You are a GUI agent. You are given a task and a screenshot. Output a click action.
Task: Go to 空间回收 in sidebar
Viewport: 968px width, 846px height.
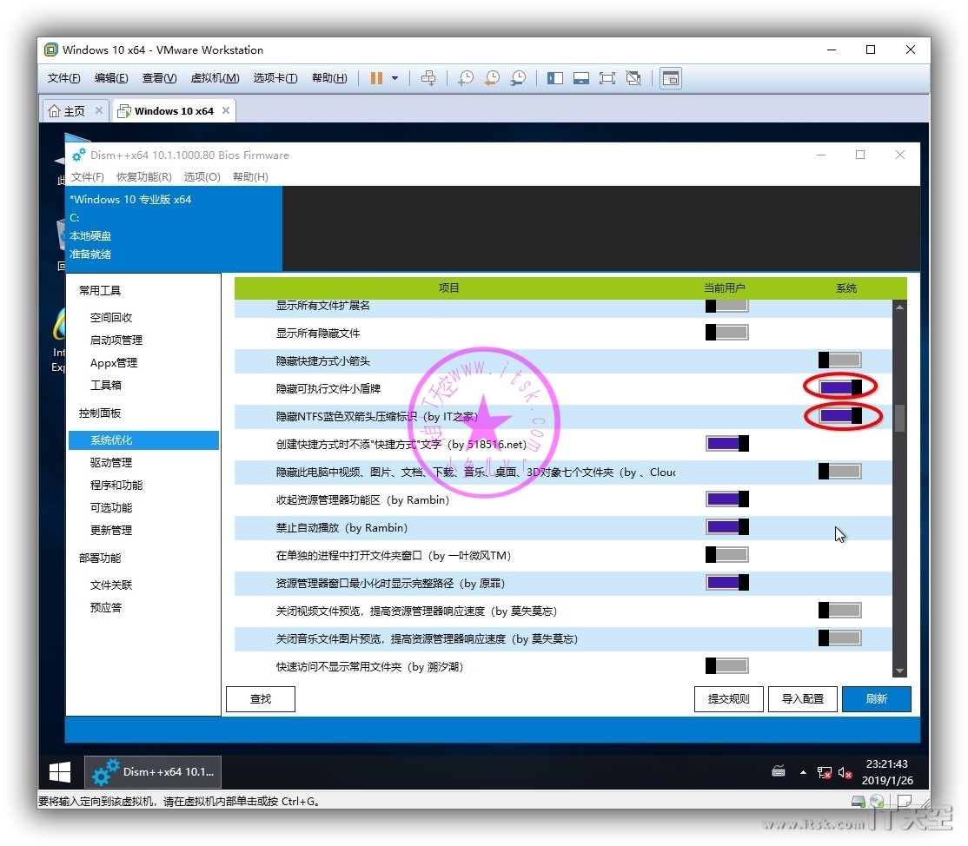111,318
